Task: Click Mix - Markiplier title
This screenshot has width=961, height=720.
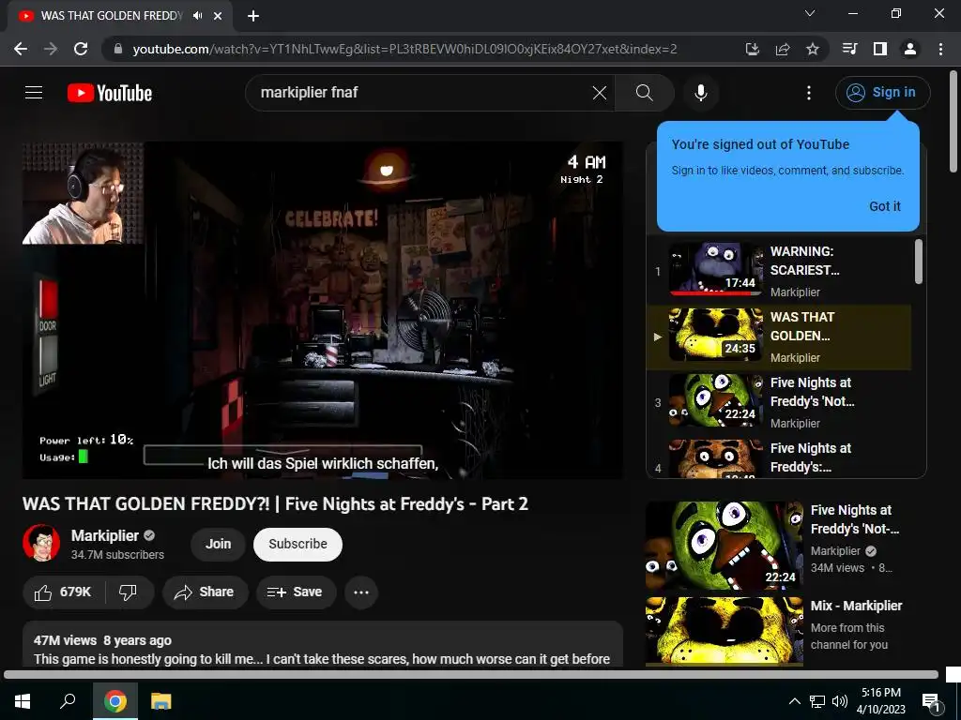Action: (x=856, y=606)
